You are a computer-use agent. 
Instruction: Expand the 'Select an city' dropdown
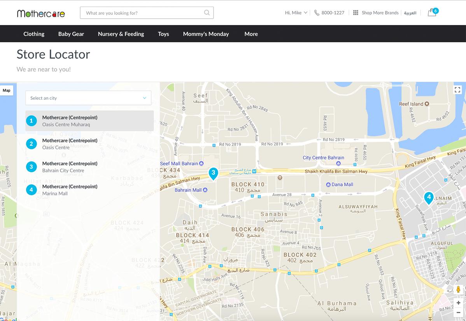[88, 98]
